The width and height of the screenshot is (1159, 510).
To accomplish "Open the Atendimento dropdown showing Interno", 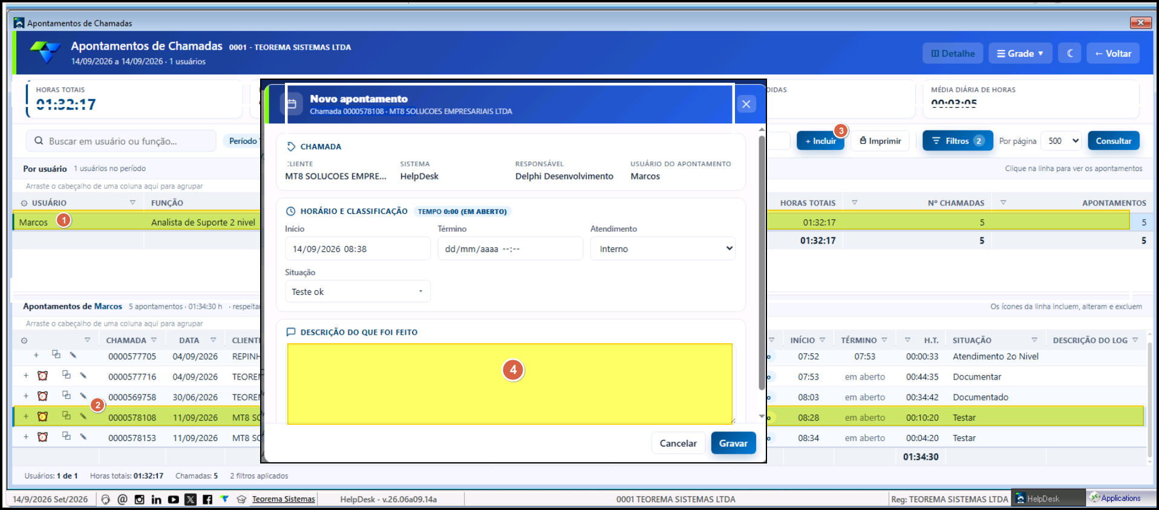I will 663,248.
